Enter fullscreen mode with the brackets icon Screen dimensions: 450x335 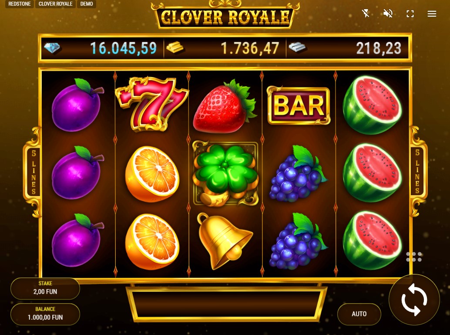point(410,14)
